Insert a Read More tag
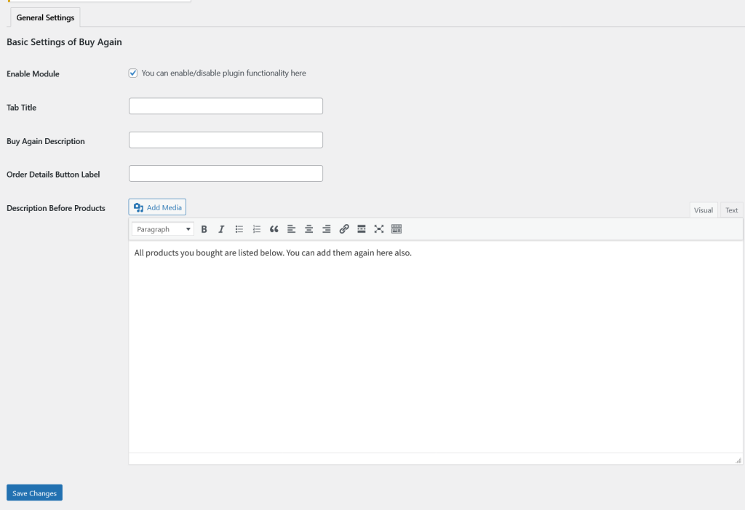Screen dimensions: 745x510 point(362,229)
